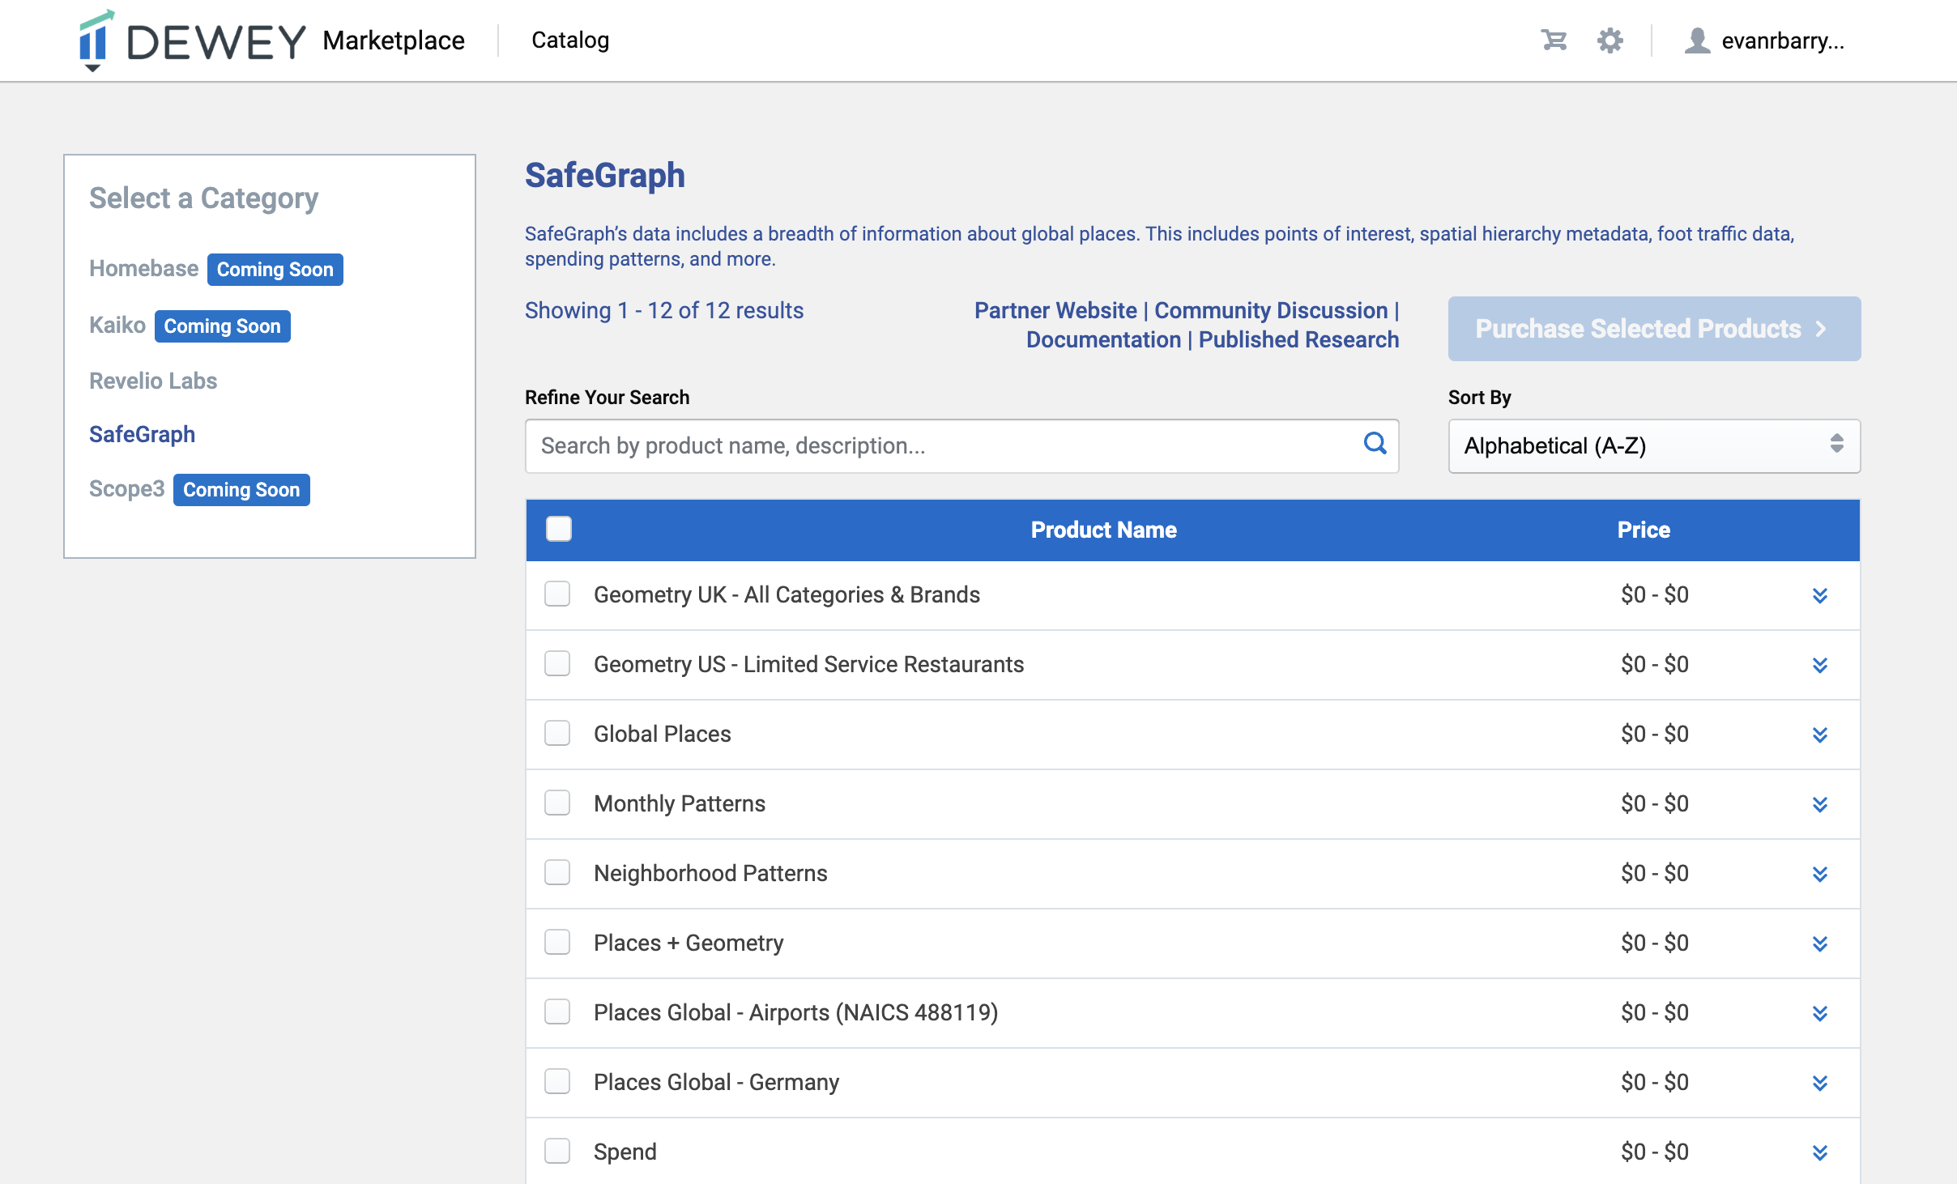Open the Partner Website link

click(x=1055, y=310)
